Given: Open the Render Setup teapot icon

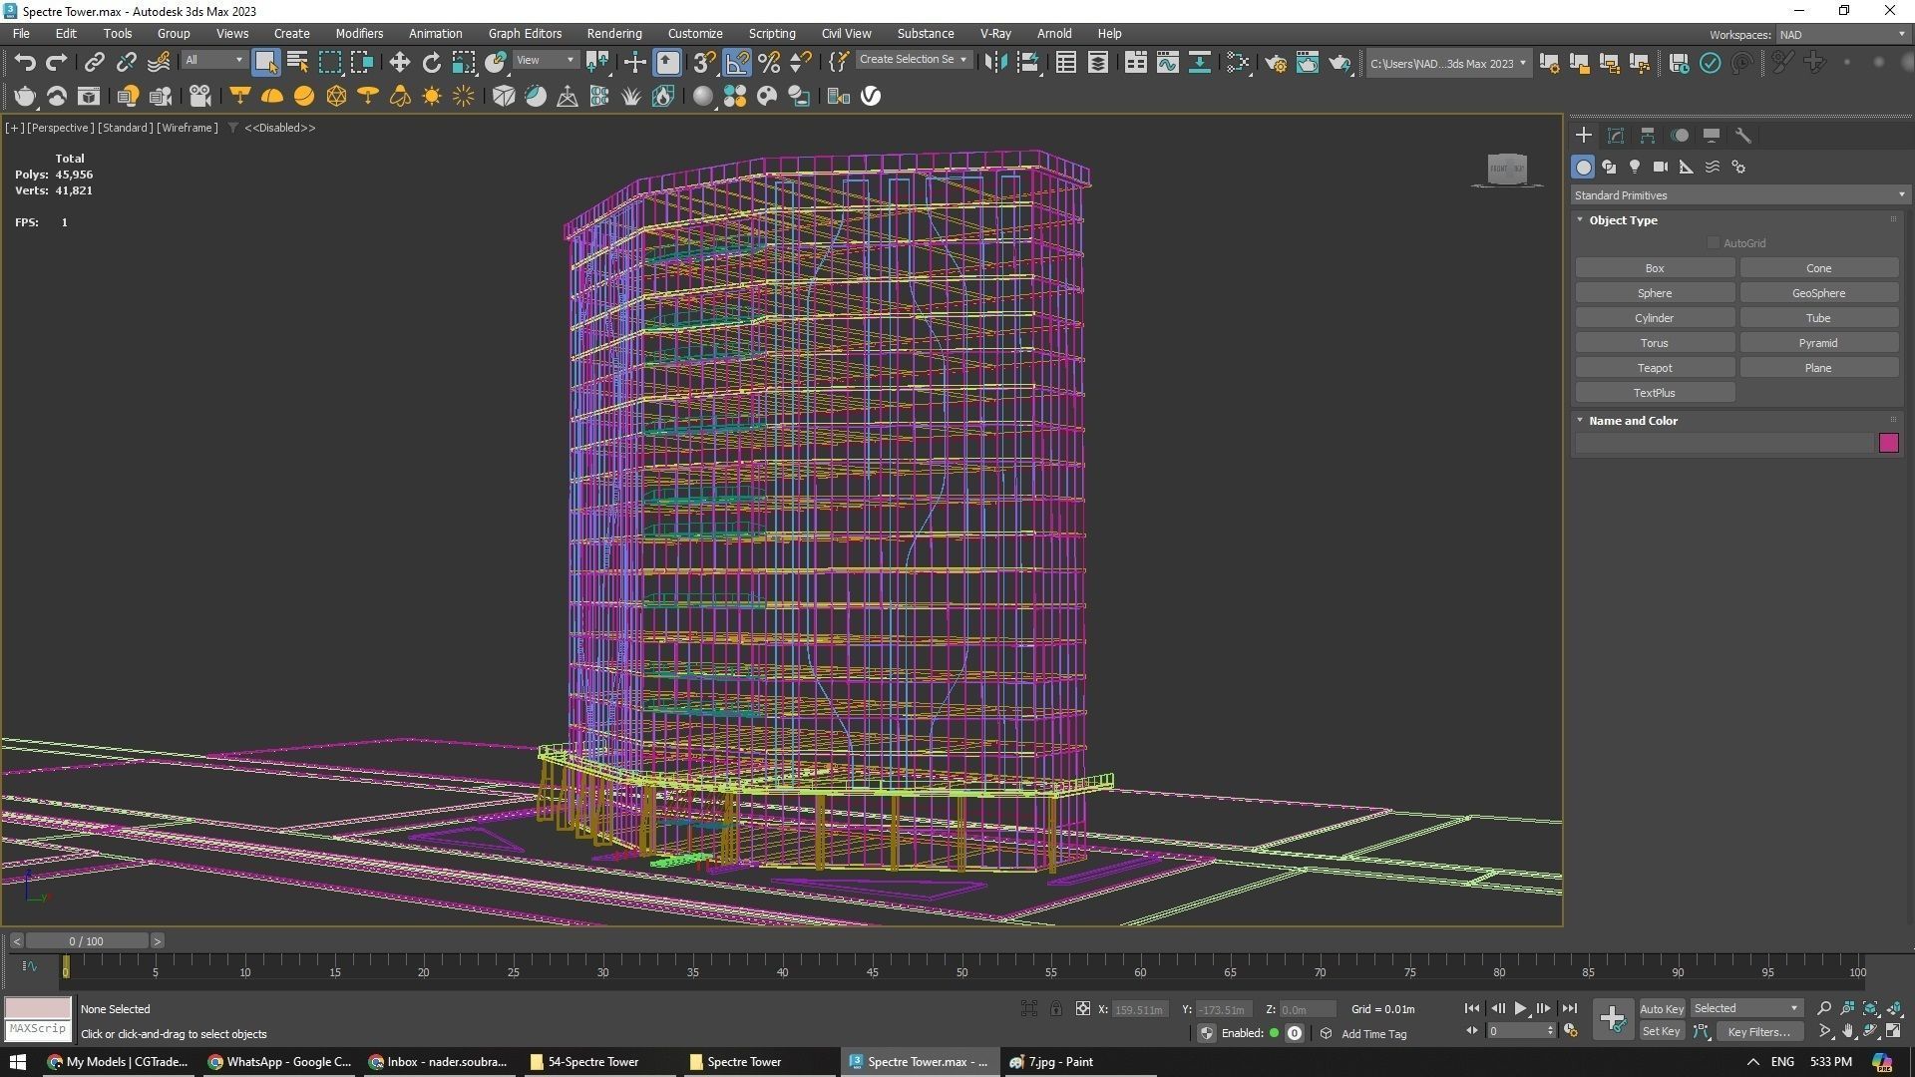Looking at the screenshot, I should coord(1276,63).
